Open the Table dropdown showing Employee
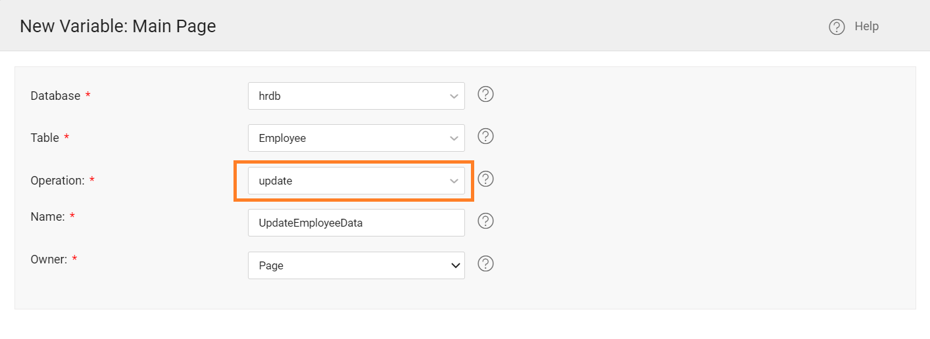Screen dimensions: 930x339 (355, 138)
